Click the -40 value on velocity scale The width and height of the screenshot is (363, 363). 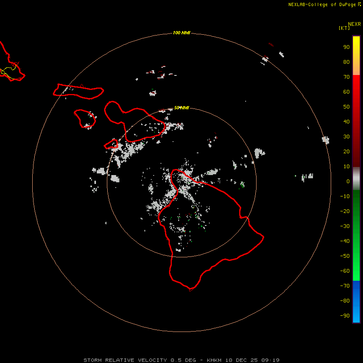coord(345,241)
